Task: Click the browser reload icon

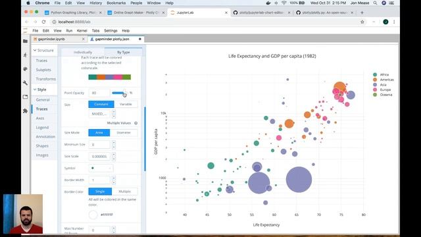Action: (x=44, y=22)
